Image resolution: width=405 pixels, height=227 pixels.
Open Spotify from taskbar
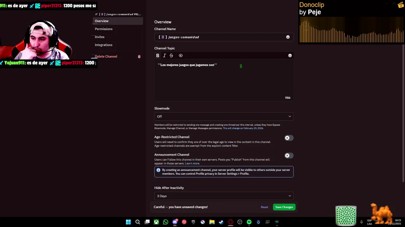[x=249, y=222]
